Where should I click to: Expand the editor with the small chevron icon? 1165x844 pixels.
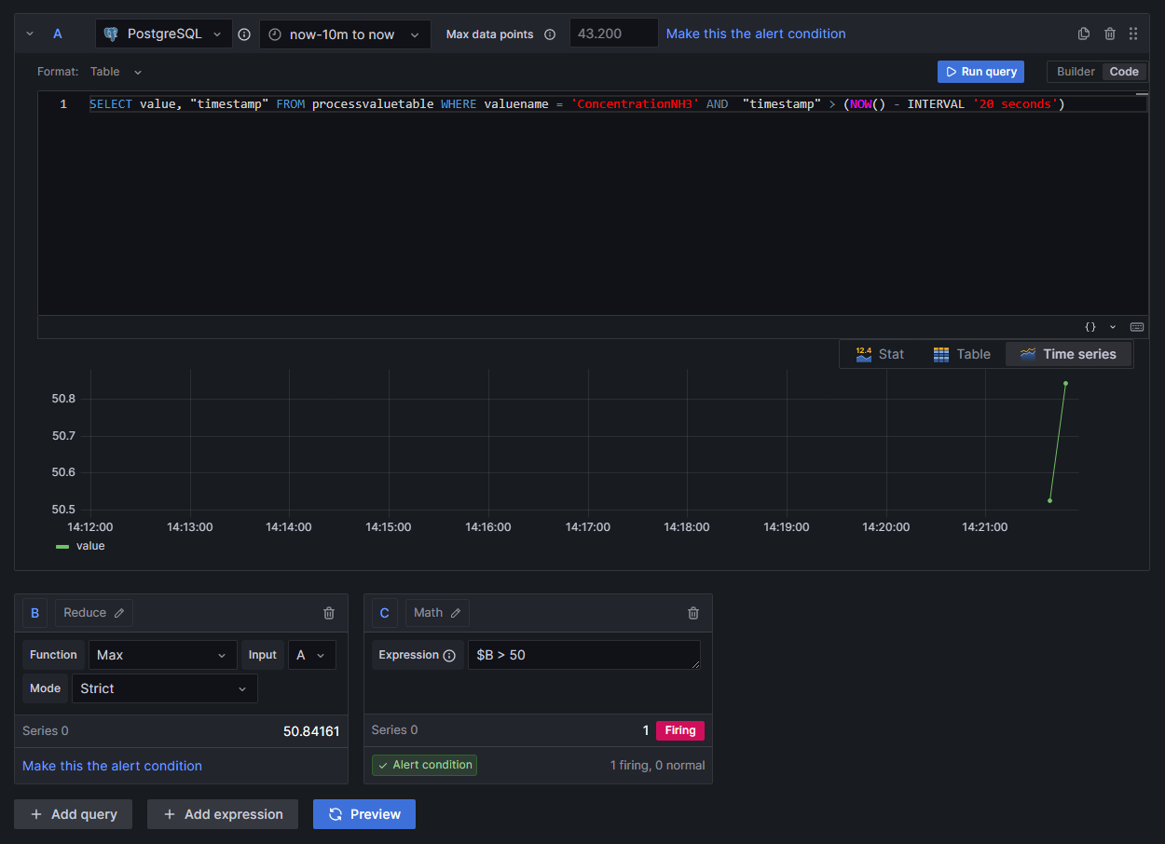point(1113,327)
